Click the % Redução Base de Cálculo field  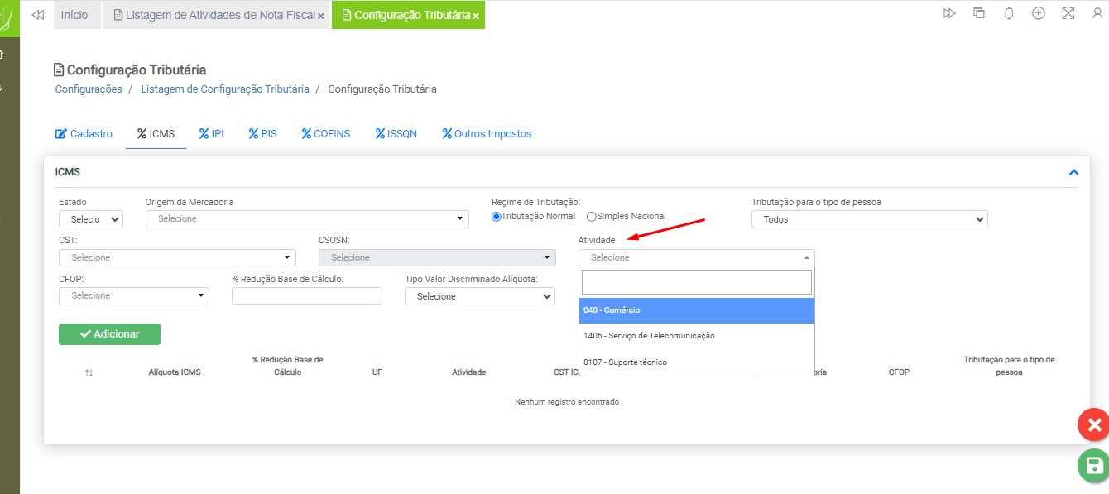(306, 296)
